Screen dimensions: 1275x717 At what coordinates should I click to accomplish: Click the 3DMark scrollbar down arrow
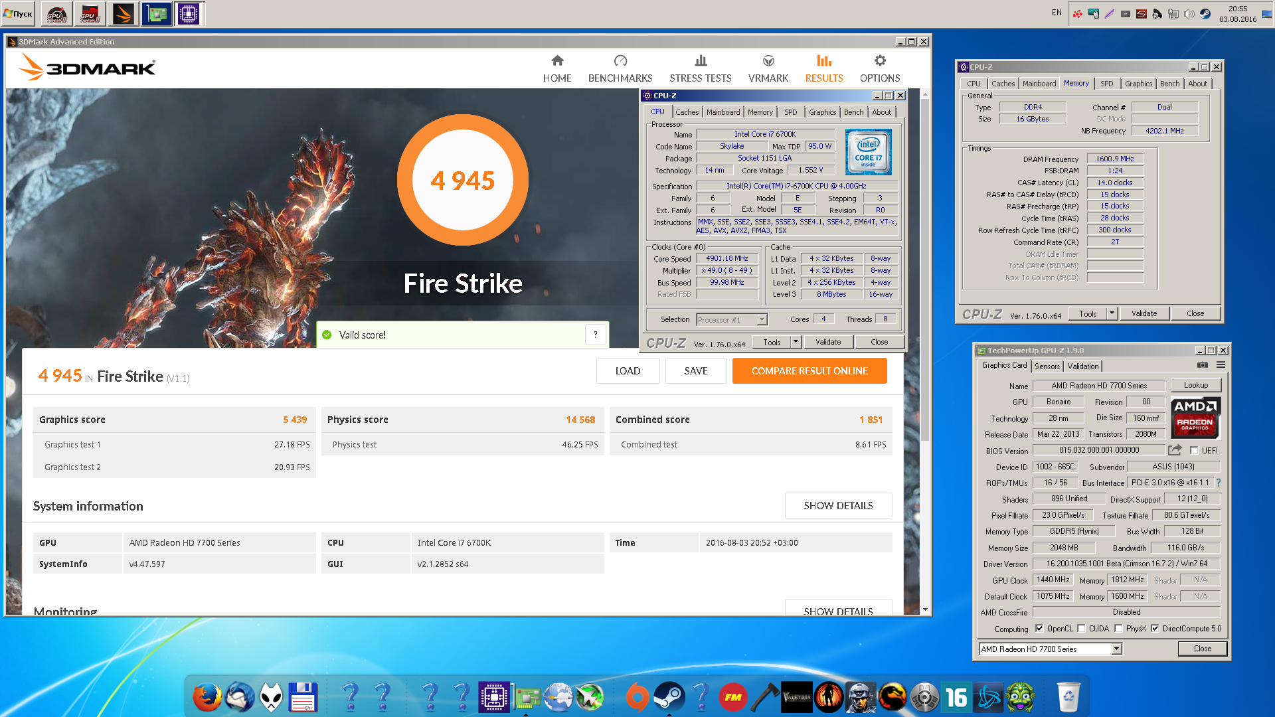[925, 609]
